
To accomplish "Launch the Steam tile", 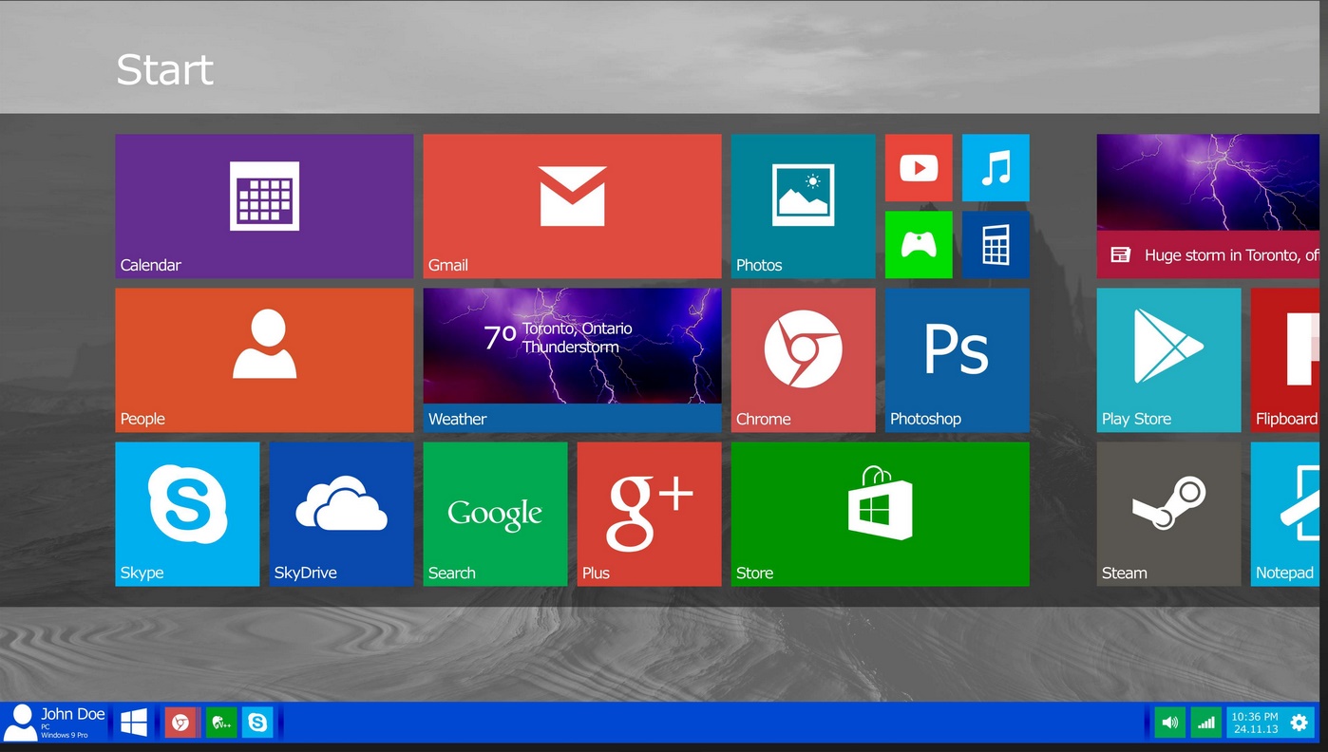I will pyautogui.click(x=1168, y=514).
